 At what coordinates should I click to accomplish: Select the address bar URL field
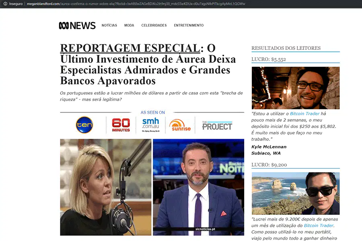(136, 4)
